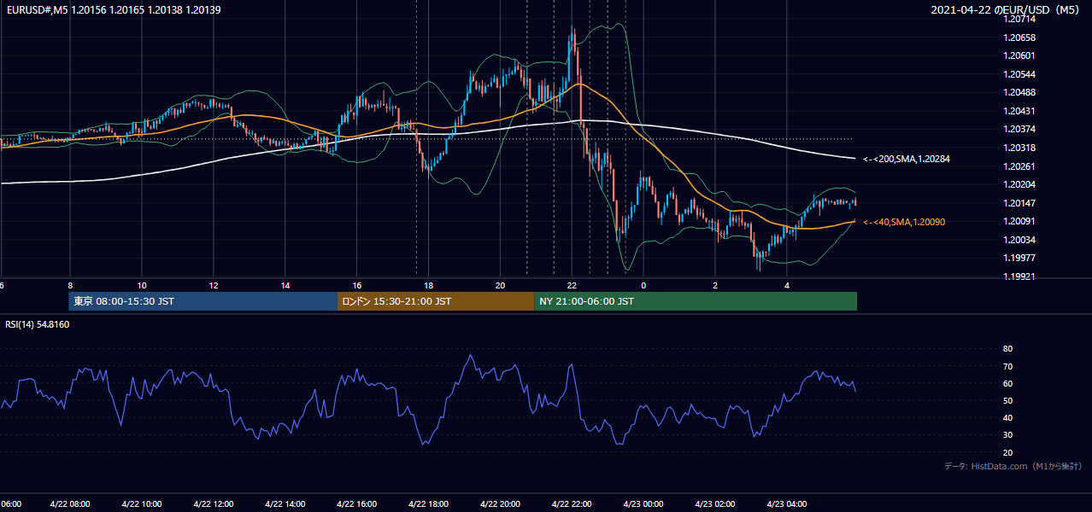Image resolution: width=1092 pixels, height=512 pixels.
Task: Click hour tick '12' below the price chart
Action: tap(214, 286)
